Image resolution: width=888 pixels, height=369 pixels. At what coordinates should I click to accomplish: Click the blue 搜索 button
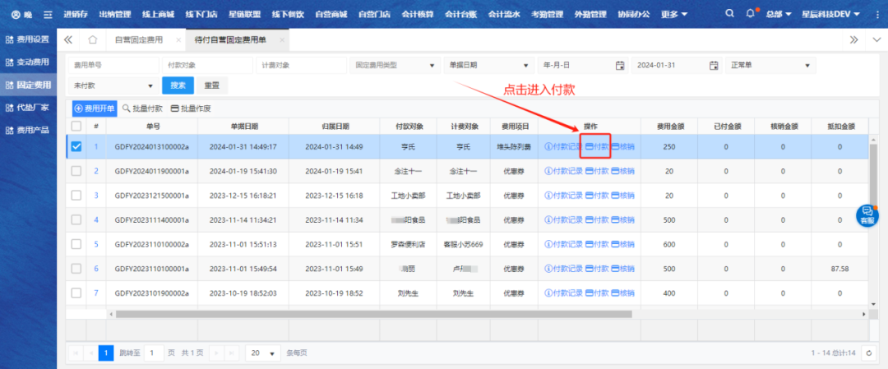point(178,85)
